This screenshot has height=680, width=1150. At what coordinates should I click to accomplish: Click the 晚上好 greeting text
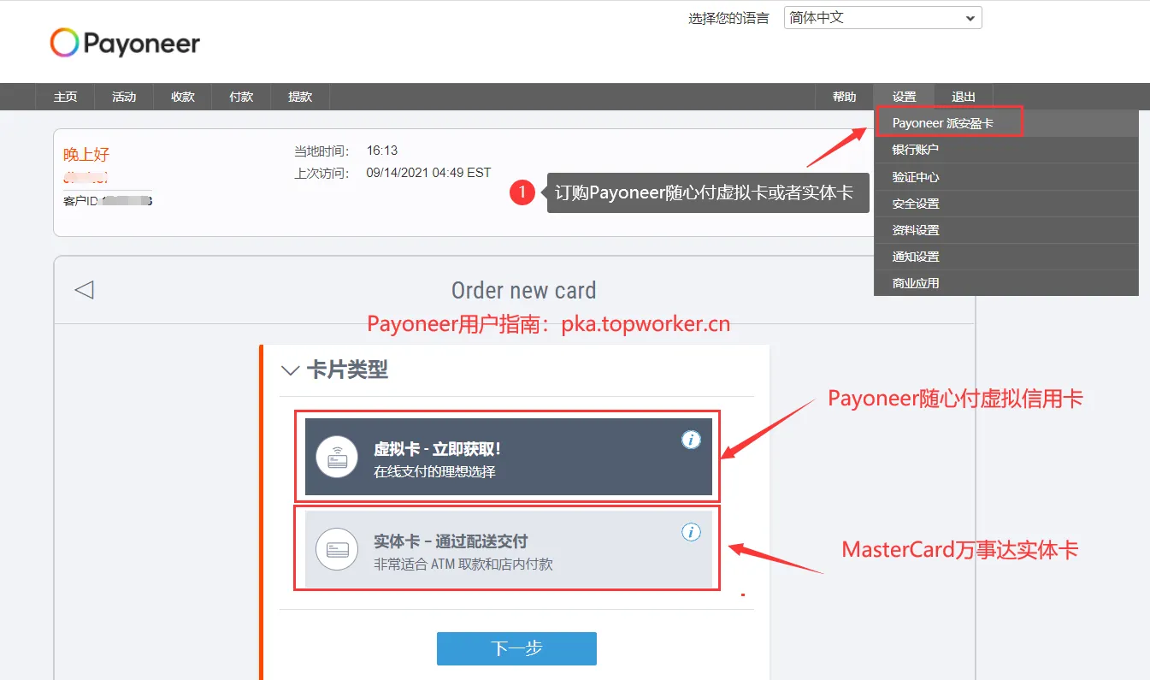pyautogui.click(x=86, y=155)
